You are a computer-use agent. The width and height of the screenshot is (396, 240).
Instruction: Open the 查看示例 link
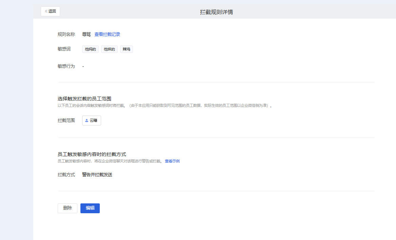coord(172,161)
